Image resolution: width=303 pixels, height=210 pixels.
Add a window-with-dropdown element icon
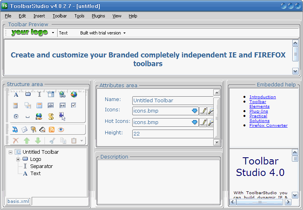tap(51, 94)
